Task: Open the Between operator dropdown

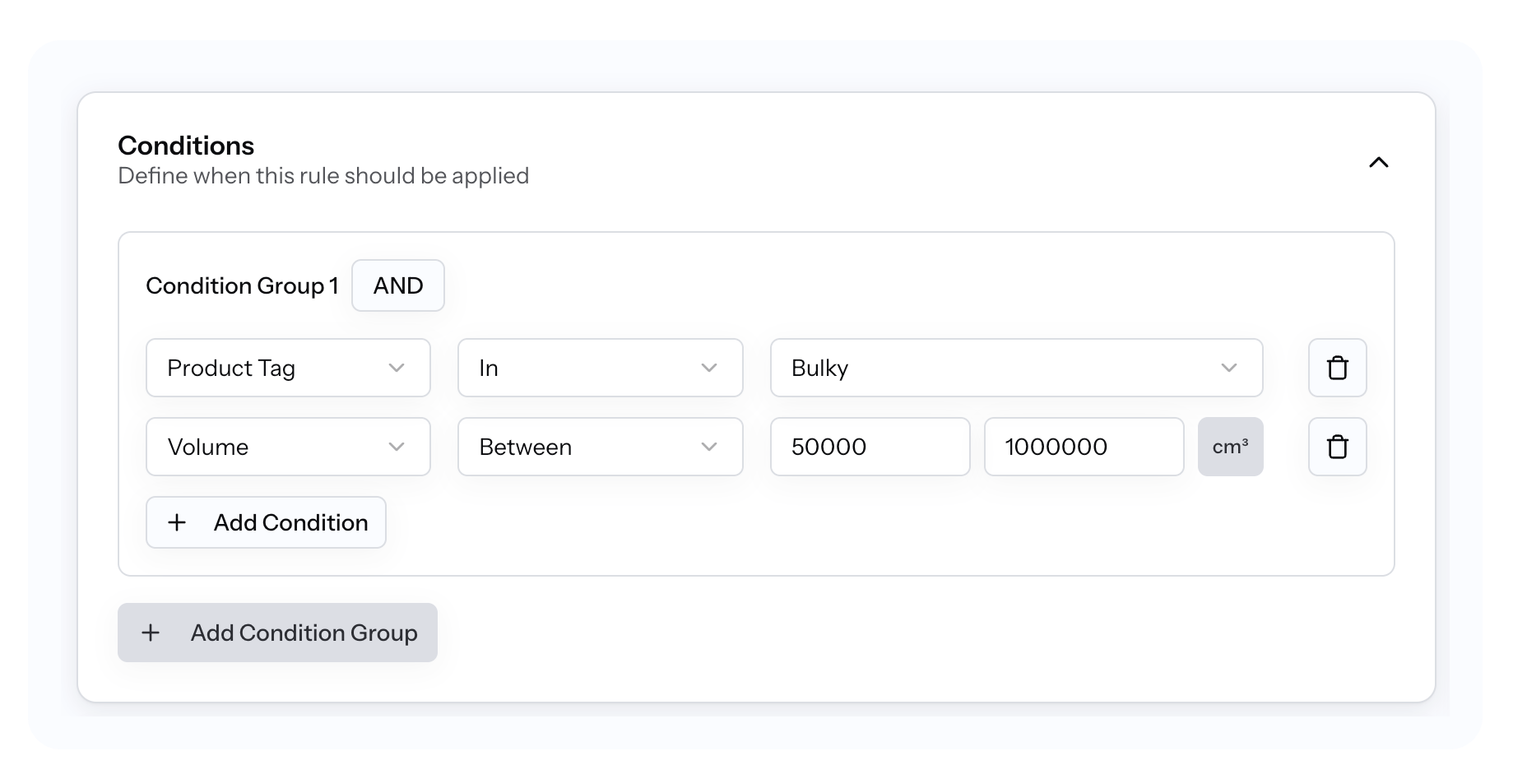Action: pyautogui.click(x=600, y=447)
